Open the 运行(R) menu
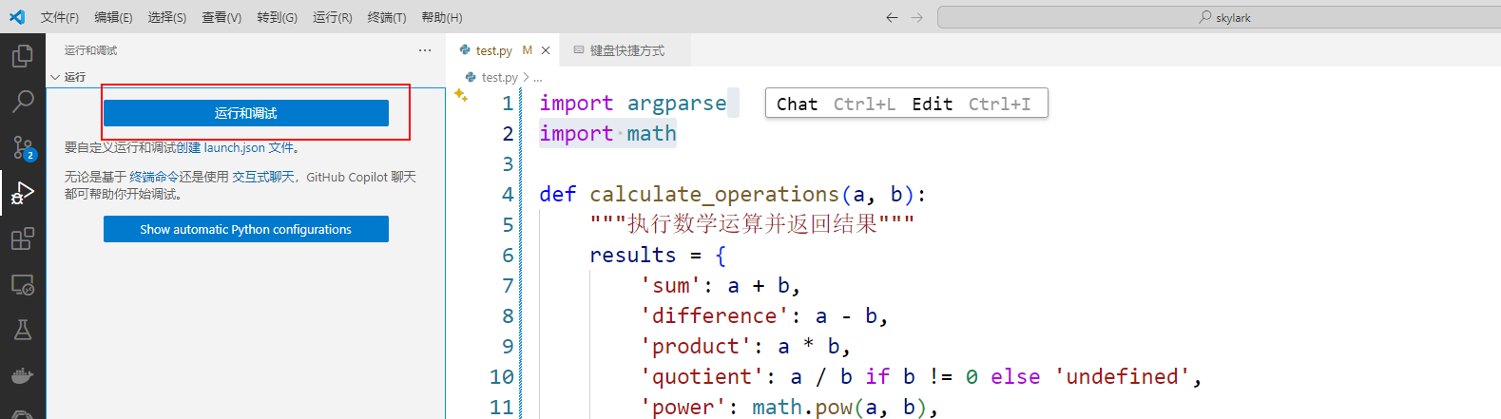The image size is (1501, 419). click(x=332, y=17)
